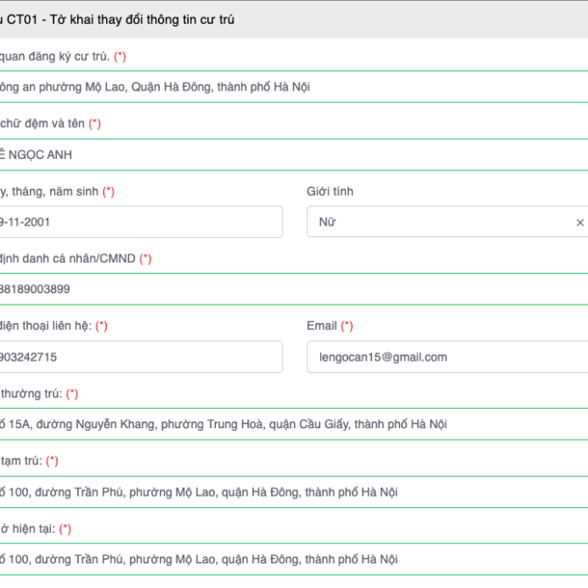Image resolution: width=588 pixels, height=588 pixels.
Task: Open the Giới tính dropdown
Action: 439,223
